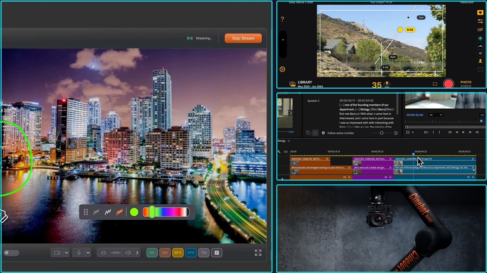
Task: Click the level horizon gauge icon
Action: tap(480, 46)
